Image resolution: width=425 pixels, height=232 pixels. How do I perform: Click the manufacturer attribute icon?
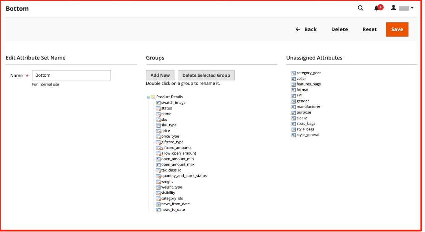[293, 107]
